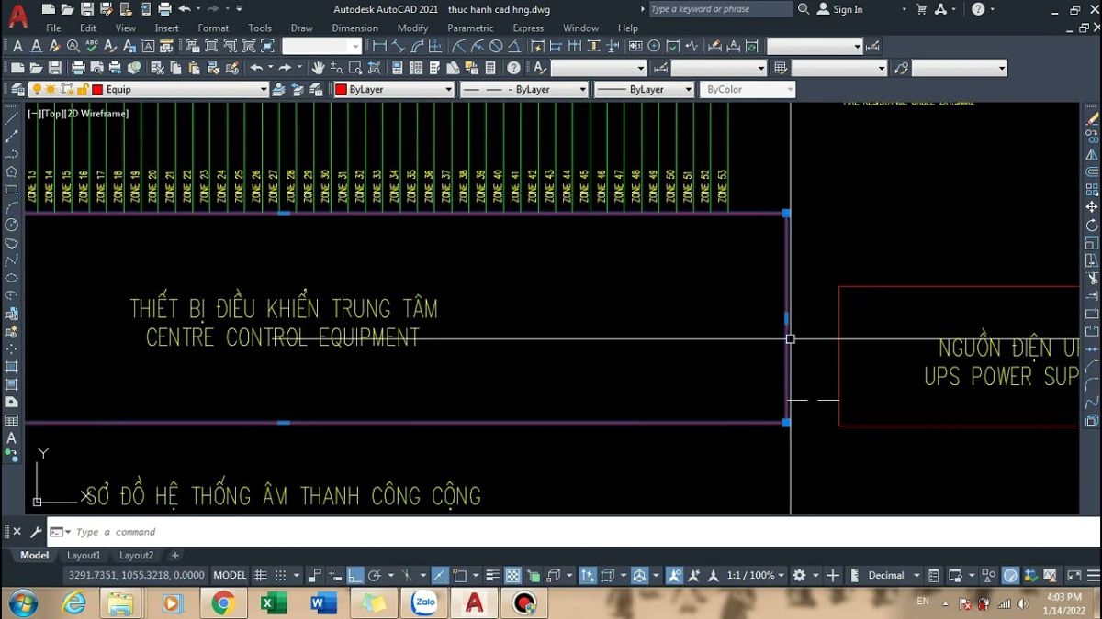Open the Modify menu

click(413, 28)
